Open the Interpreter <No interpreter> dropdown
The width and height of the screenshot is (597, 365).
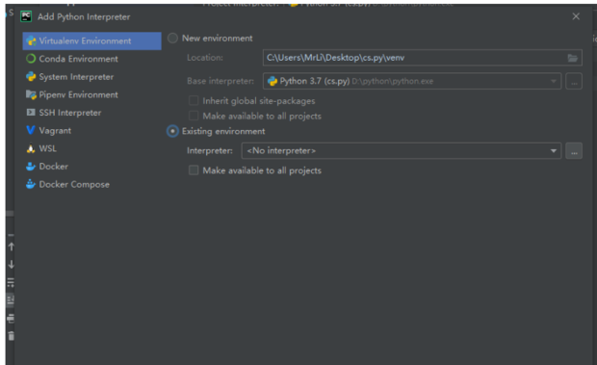click(402, 151)
